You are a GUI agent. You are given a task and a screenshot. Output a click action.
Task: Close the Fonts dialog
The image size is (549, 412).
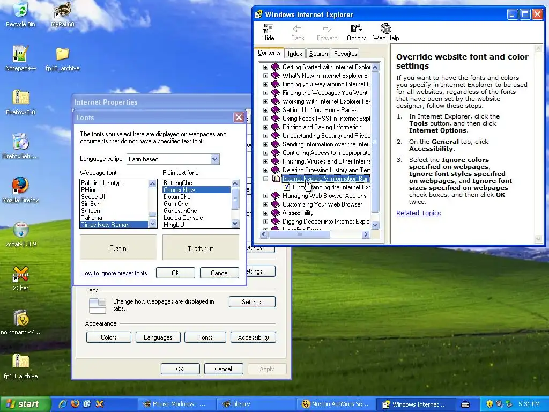click(x=239, y=117)
